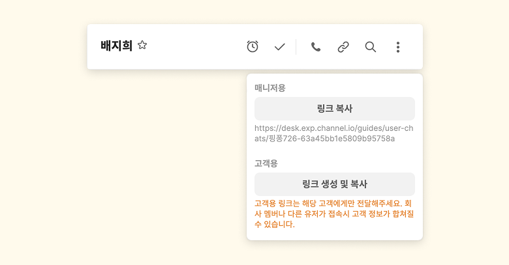Mark chat closed with checkmark icon

(280, 47)
